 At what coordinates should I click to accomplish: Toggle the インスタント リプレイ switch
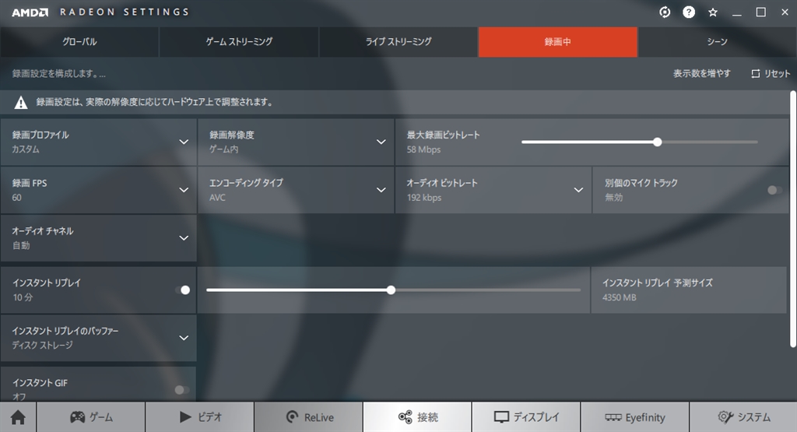[x=182, y=290]
